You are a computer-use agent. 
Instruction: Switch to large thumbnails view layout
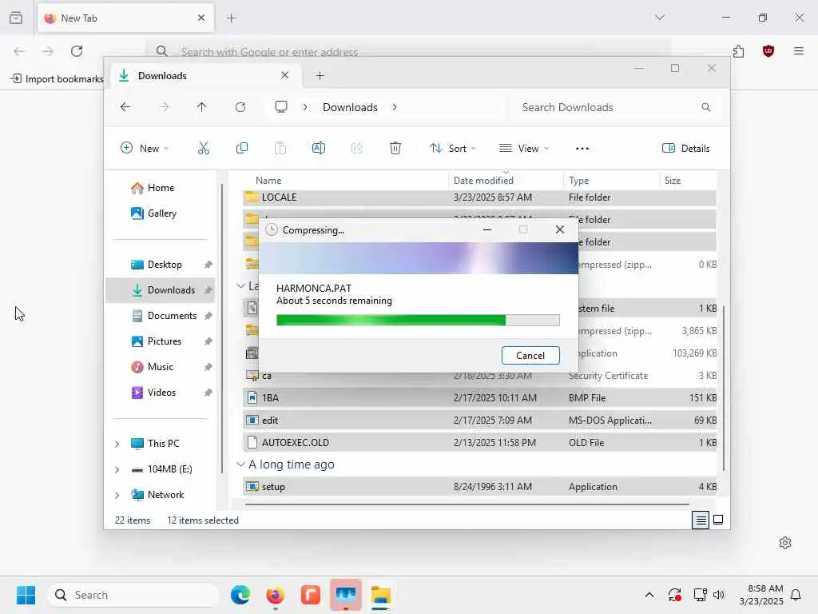pos(718,520)
